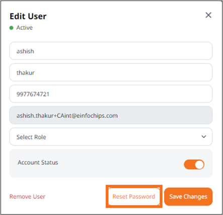223x215 pixels.
Task: Click the Select Role placeholder text
Action: point(31,137)
